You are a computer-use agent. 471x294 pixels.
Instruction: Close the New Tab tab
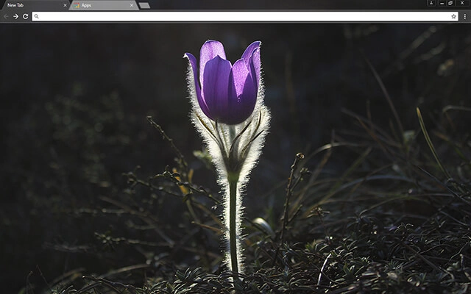coord(65,5)
